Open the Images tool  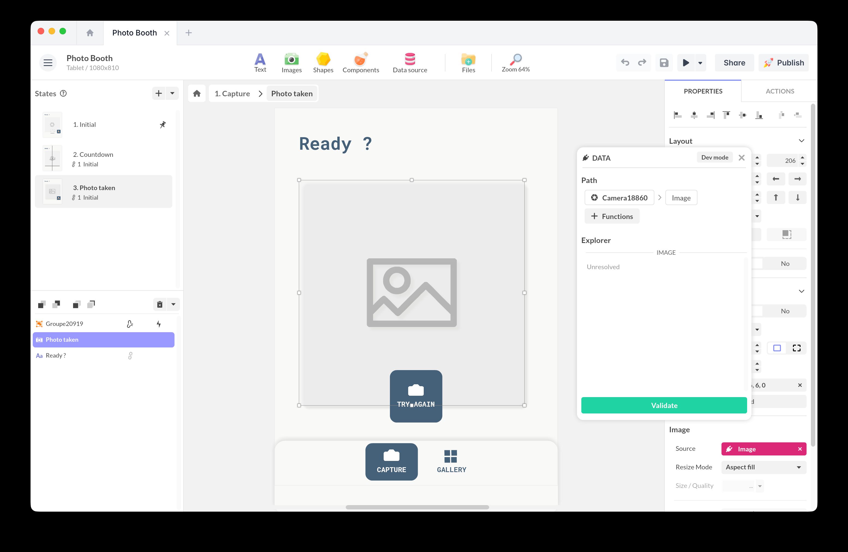click(291, 63)
